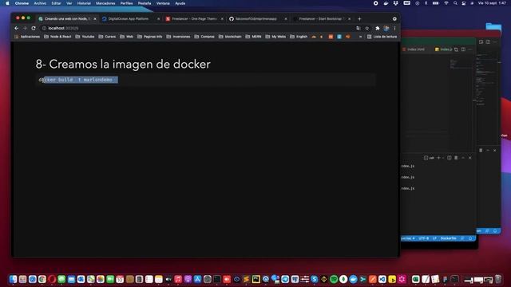
Task: Reload the localhost page
Action: 34,29
